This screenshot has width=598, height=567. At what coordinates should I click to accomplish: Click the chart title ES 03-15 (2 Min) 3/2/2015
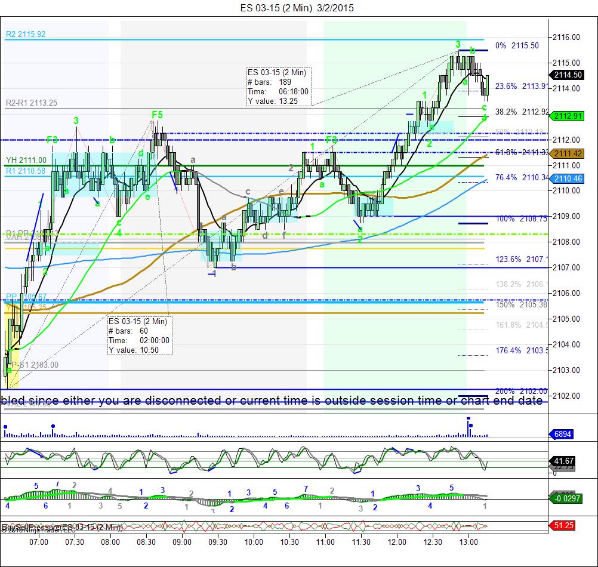pos(297,8)
